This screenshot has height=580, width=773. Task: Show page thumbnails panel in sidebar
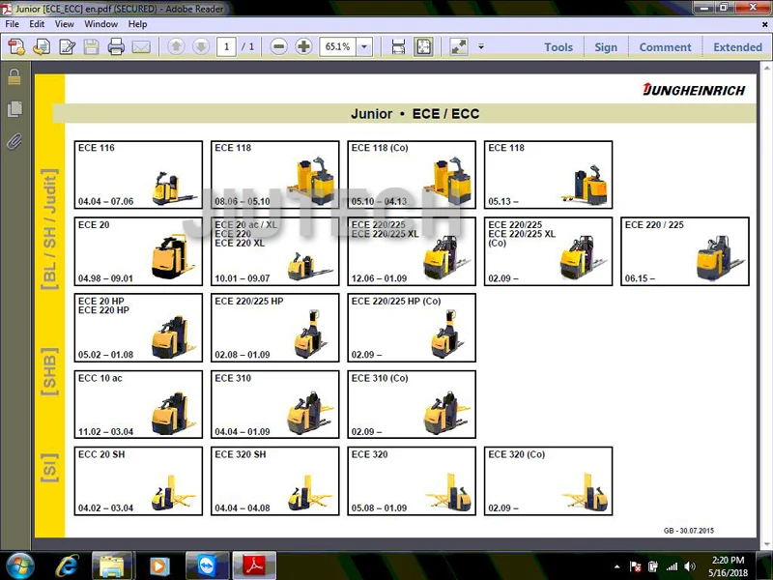[14, 109]
